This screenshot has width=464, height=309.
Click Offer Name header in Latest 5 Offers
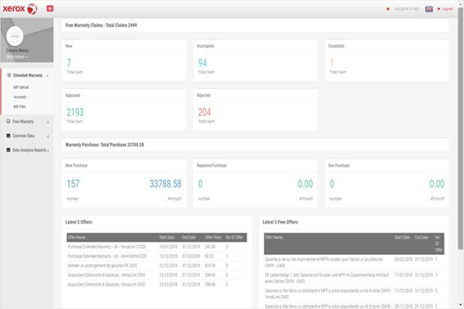click(76, 238)
